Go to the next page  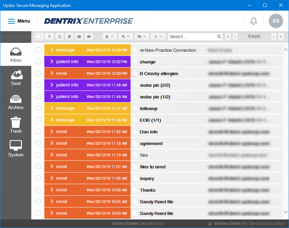click(x=274, y=37)
